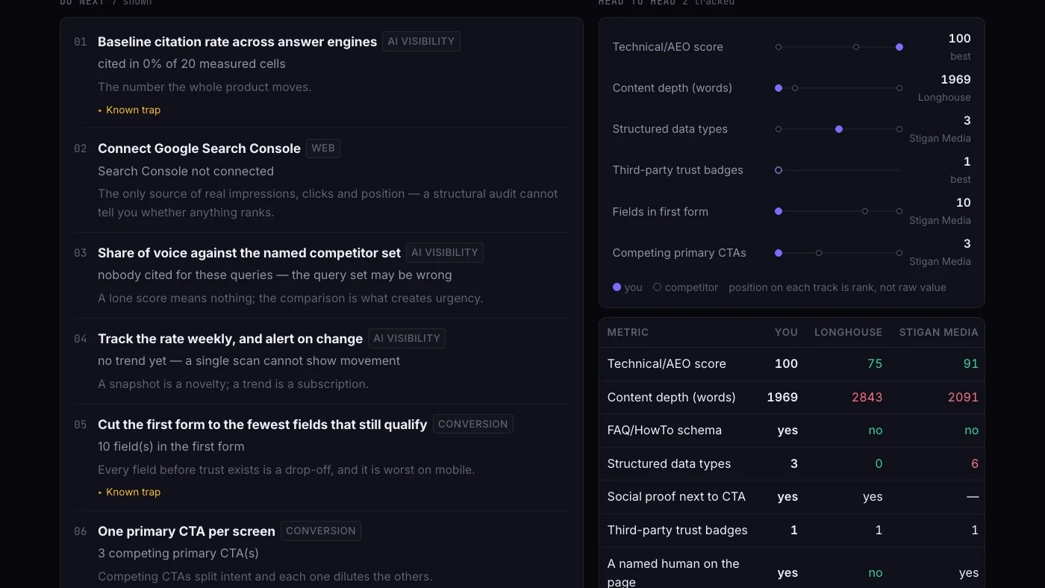Click Stigan Media value 2091 in Content depth row

pos(963,397)
